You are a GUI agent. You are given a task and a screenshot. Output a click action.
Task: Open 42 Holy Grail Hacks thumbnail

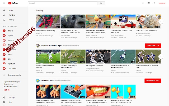73,92
